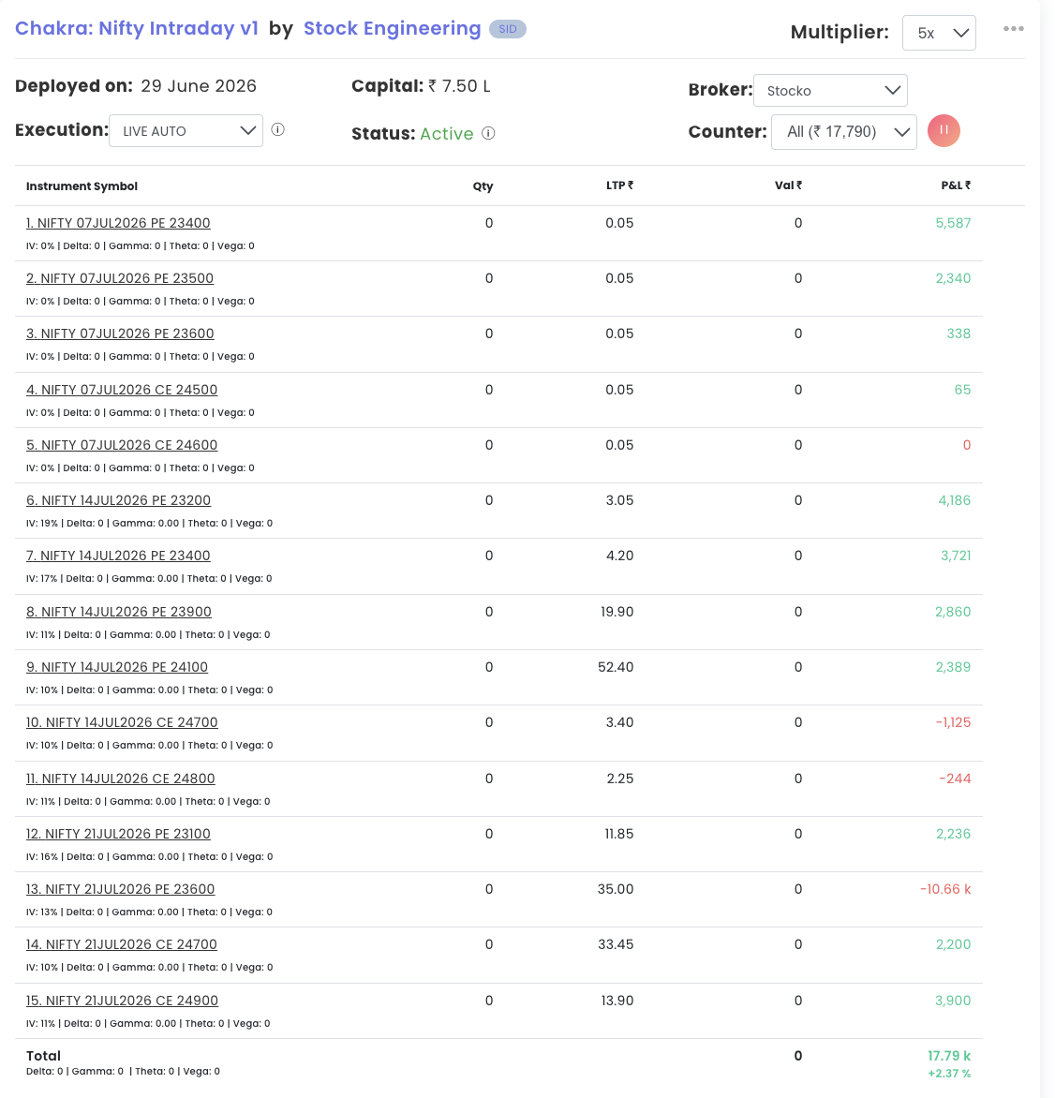Open the Chakra: Nifty Intraday v1 strategy link
The image size is (1055, 1098).
[137, 29]
